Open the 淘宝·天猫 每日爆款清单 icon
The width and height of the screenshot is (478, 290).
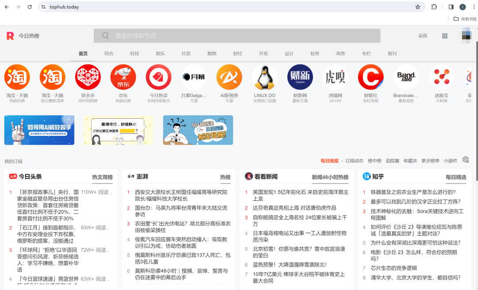tap(52, 77)
